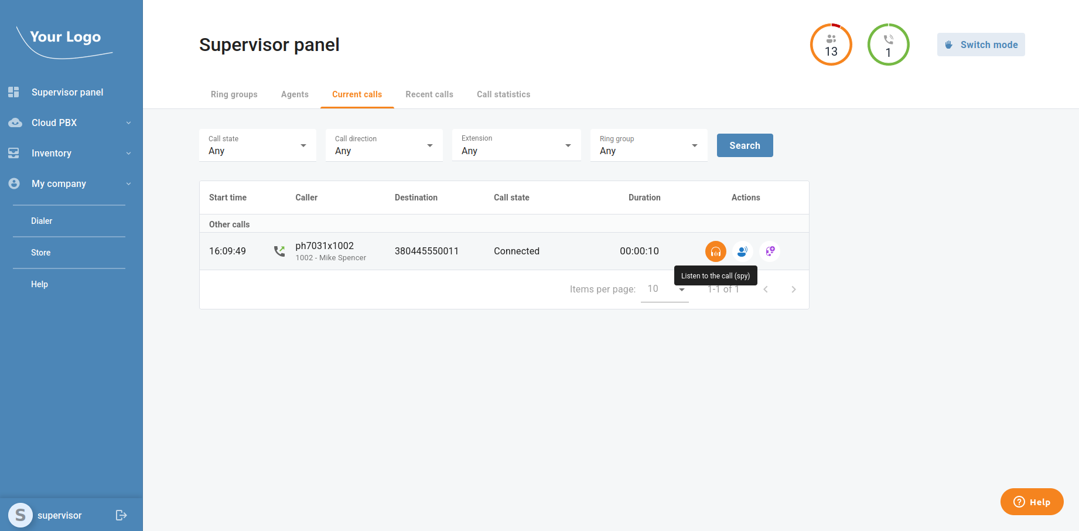This screenshot has width=1079, height=531.
Task: Click the orange floating Help button
Action: pos(1032,502)
